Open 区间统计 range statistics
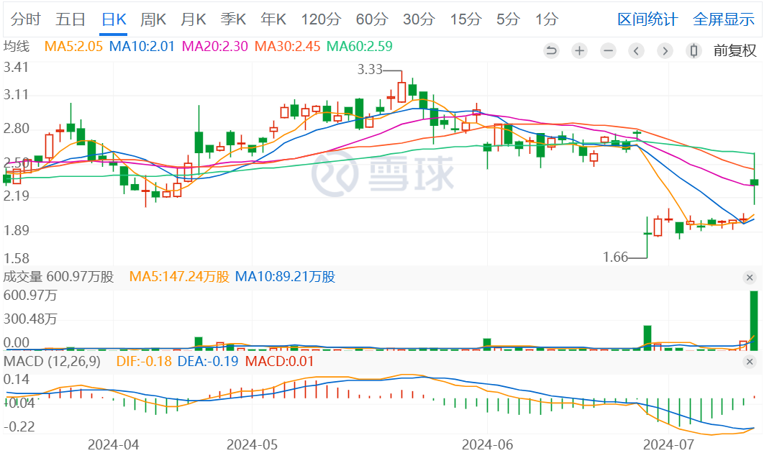777x466 pixels. click(647, 19)
